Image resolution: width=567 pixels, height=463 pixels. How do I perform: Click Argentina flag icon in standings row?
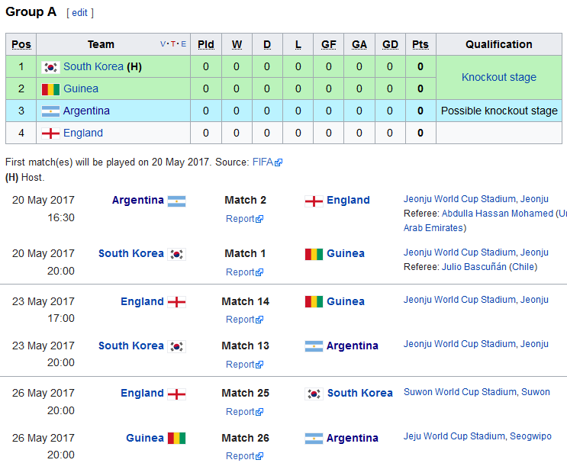(x=51, y=111)
